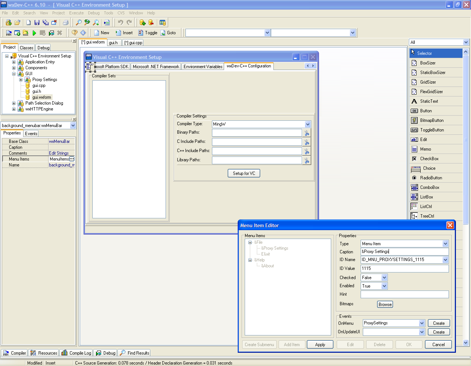This screenshot has width=471, height=366.
Task: Click Apply in Menu Item Editor
Action: (x=320, y=345)
